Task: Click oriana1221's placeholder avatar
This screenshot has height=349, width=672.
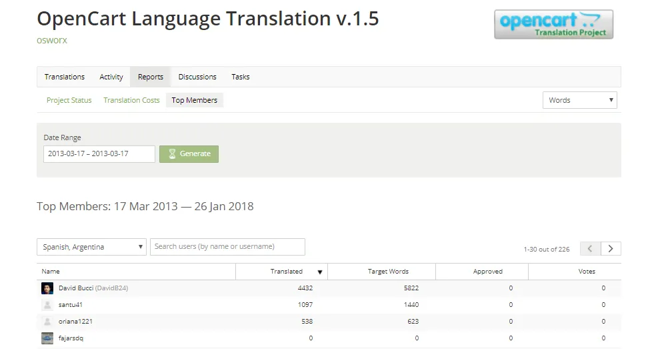Action: 47,322
